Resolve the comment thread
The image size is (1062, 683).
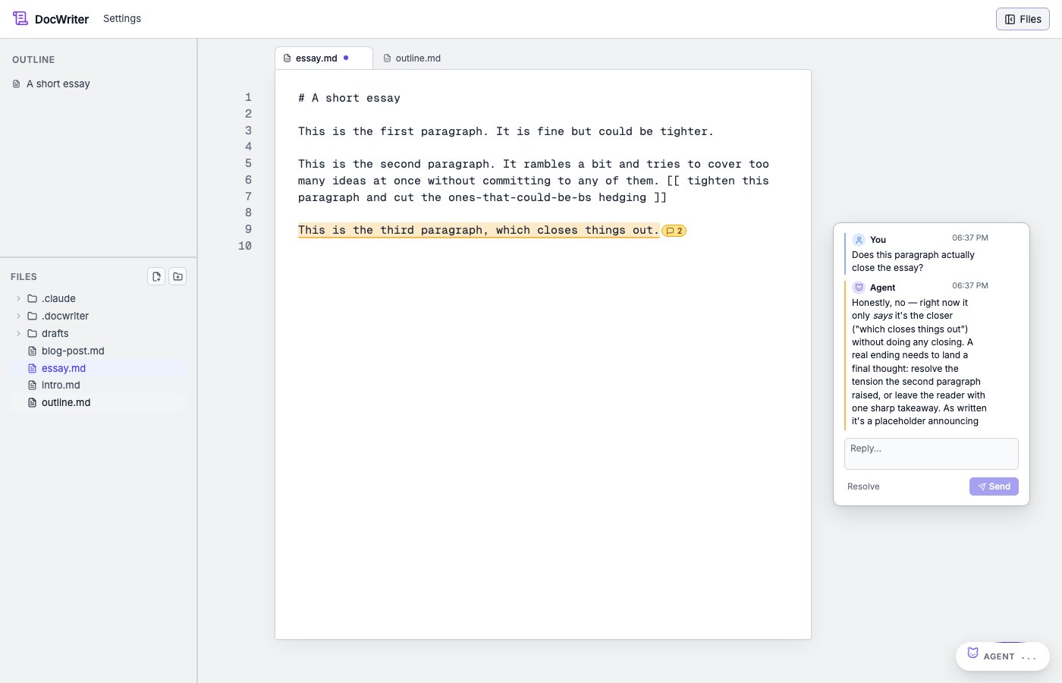[863, 486]
